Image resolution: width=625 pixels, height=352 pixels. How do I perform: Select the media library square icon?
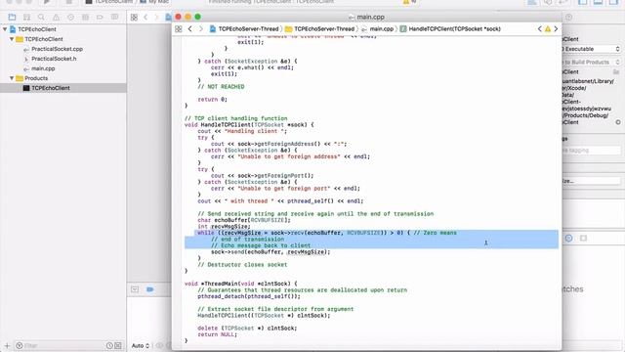tap(584, 239)
